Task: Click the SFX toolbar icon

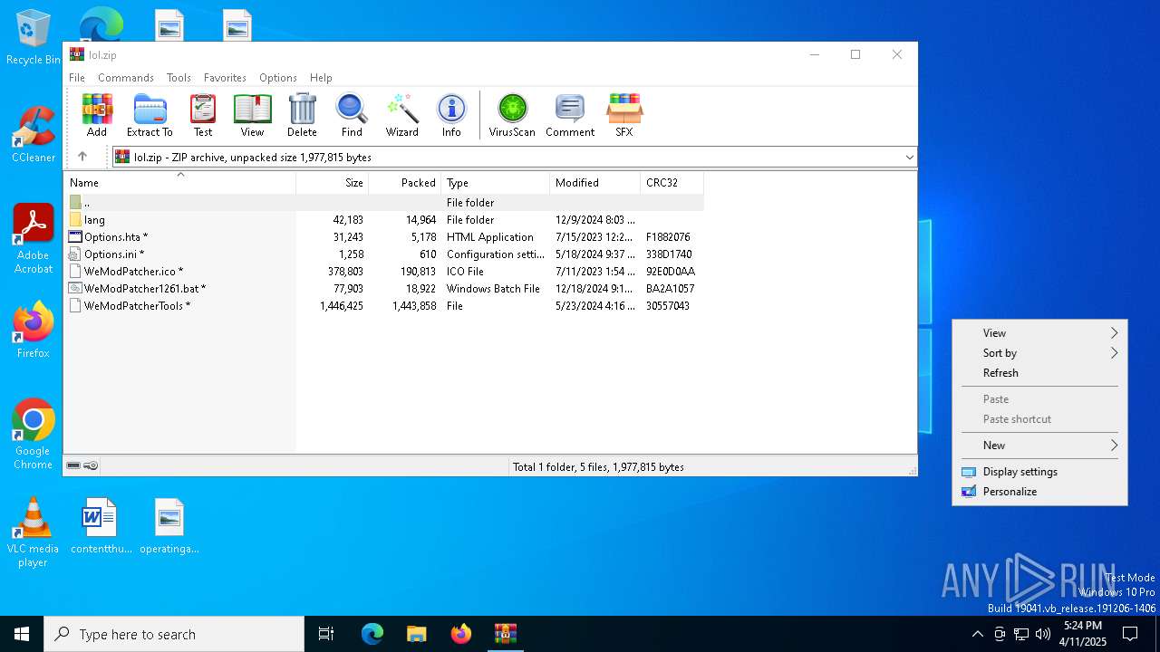Action: coord(624,115)
